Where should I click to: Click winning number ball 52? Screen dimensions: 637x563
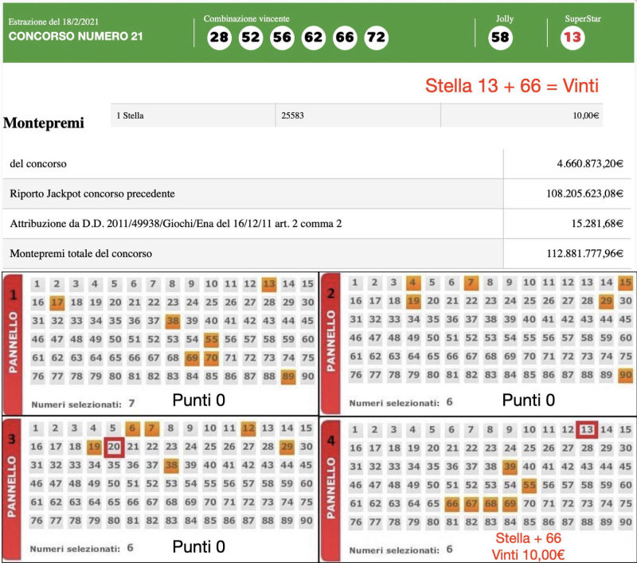(x=251, y=38)
